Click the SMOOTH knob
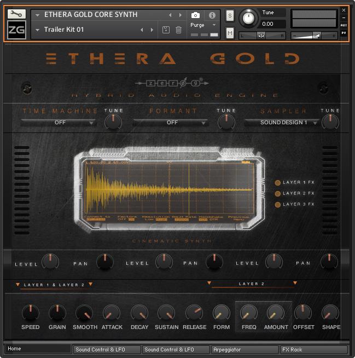 pos(84,313)
